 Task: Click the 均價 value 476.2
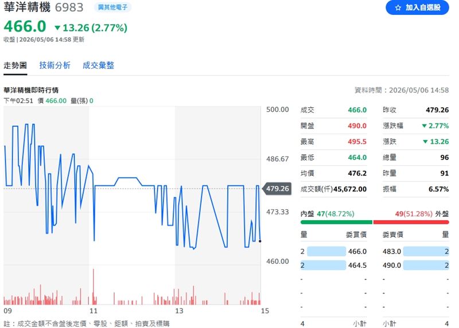point(357,174)
